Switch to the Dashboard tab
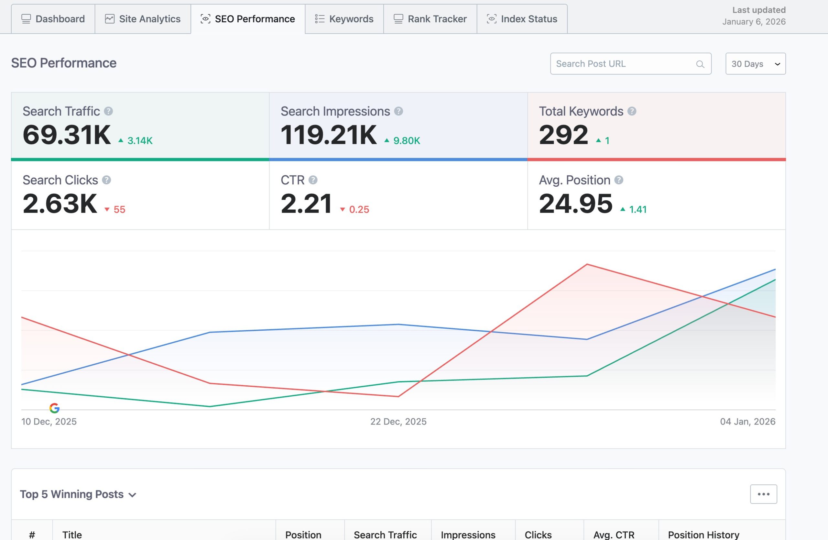Image resolution: width=828 pixels, height=540 pixels. [53, 18]
